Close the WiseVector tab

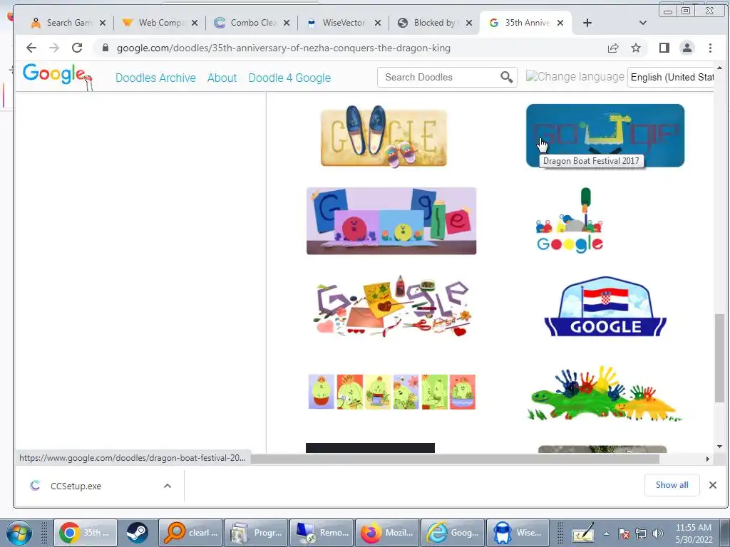378,23
